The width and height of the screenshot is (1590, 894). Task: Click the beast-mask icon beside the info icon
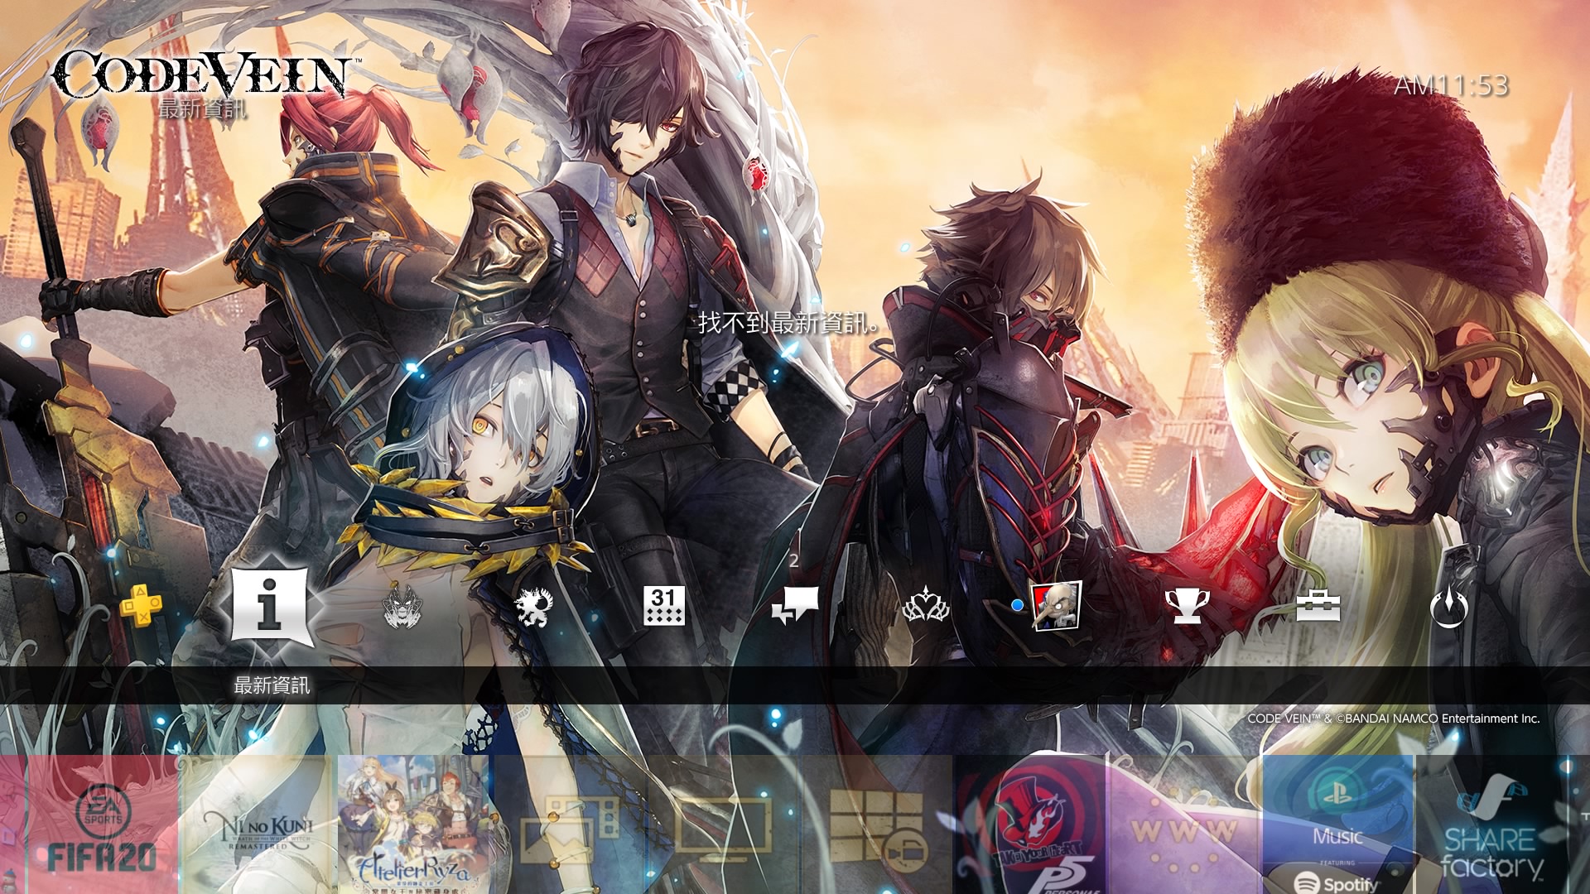[400, 608]
